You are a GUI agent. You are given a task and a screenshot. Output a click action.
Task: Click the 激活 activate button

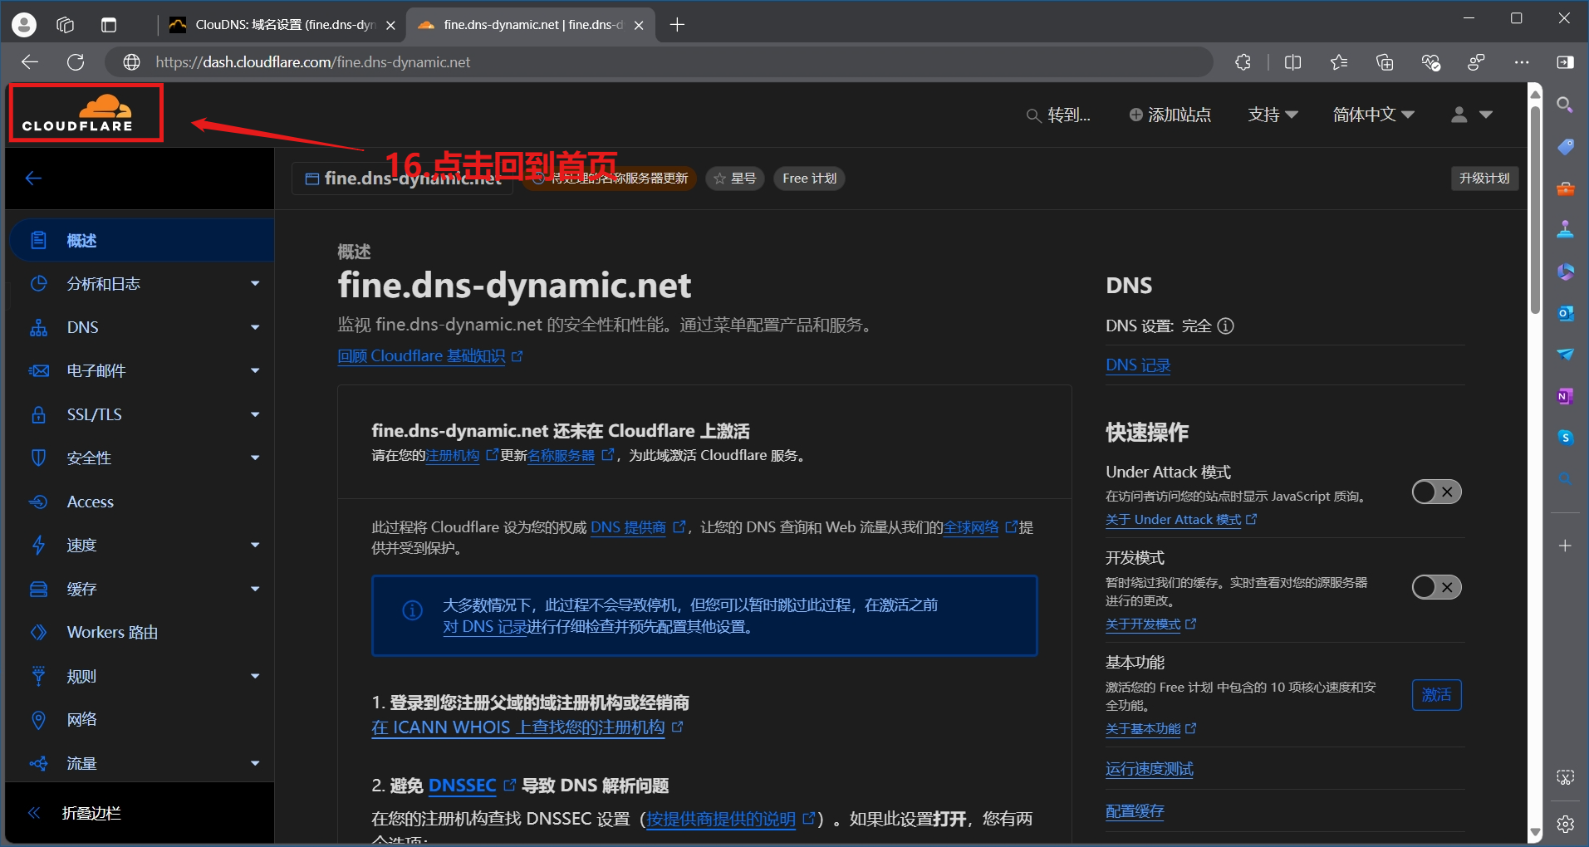pos(1436,695)
